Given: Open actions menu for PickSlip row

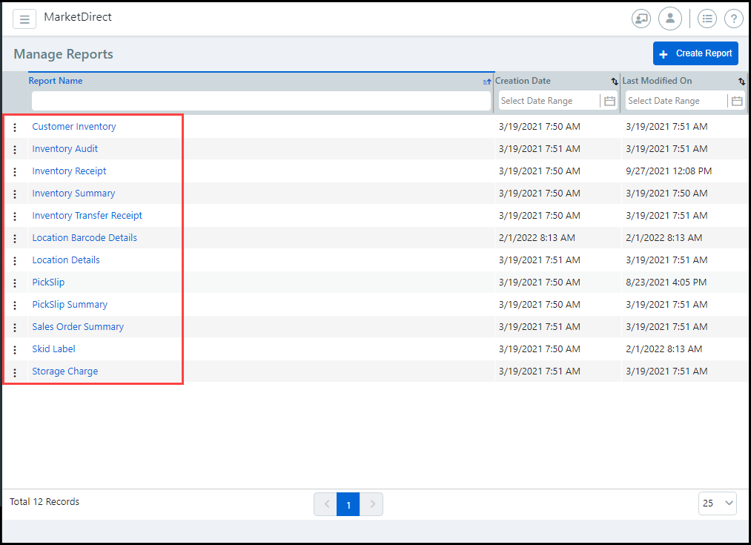Looking at the screenshot, I should [15, 283].
